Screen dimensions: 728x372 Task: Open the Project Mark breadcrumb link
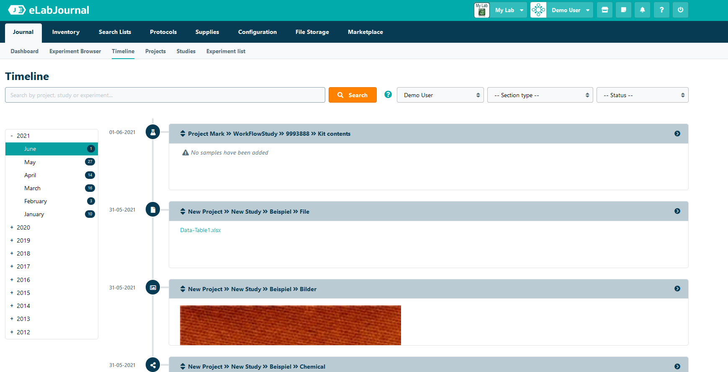(206, 134)
